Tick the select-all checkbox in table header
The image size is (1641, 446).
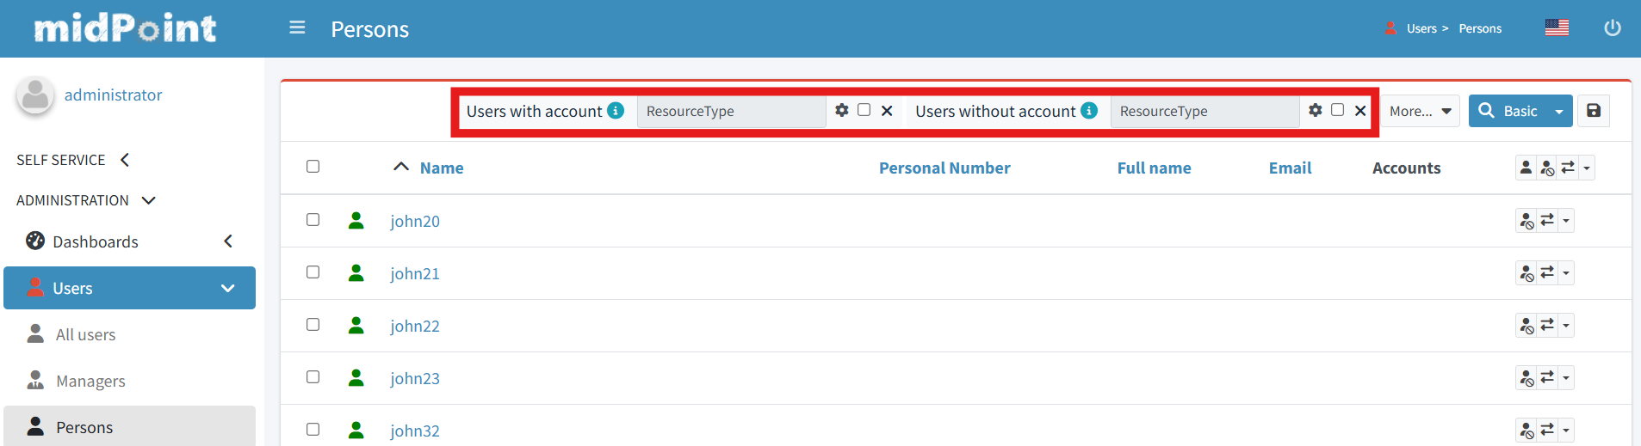[x=313, y=167]
